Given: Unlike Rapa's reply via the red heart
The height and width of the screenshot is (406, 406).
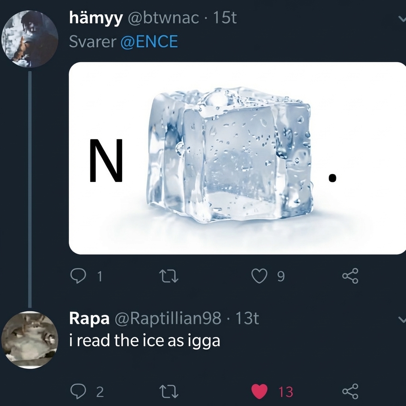Looking at the screenshot, I should click(260, 391).
